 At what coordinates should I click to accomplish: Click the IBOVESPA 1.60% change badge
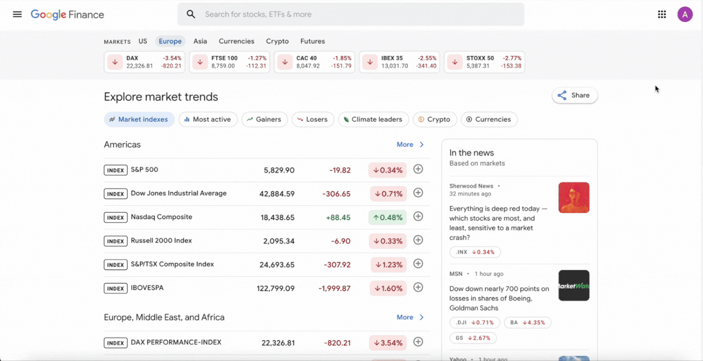[388, 288]
